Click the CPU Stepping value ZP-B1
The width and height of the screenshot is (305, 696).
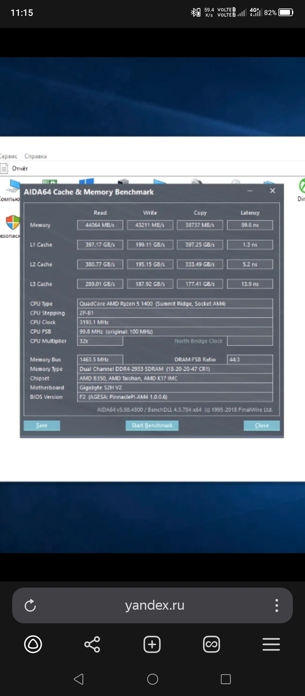pos(175,313)
